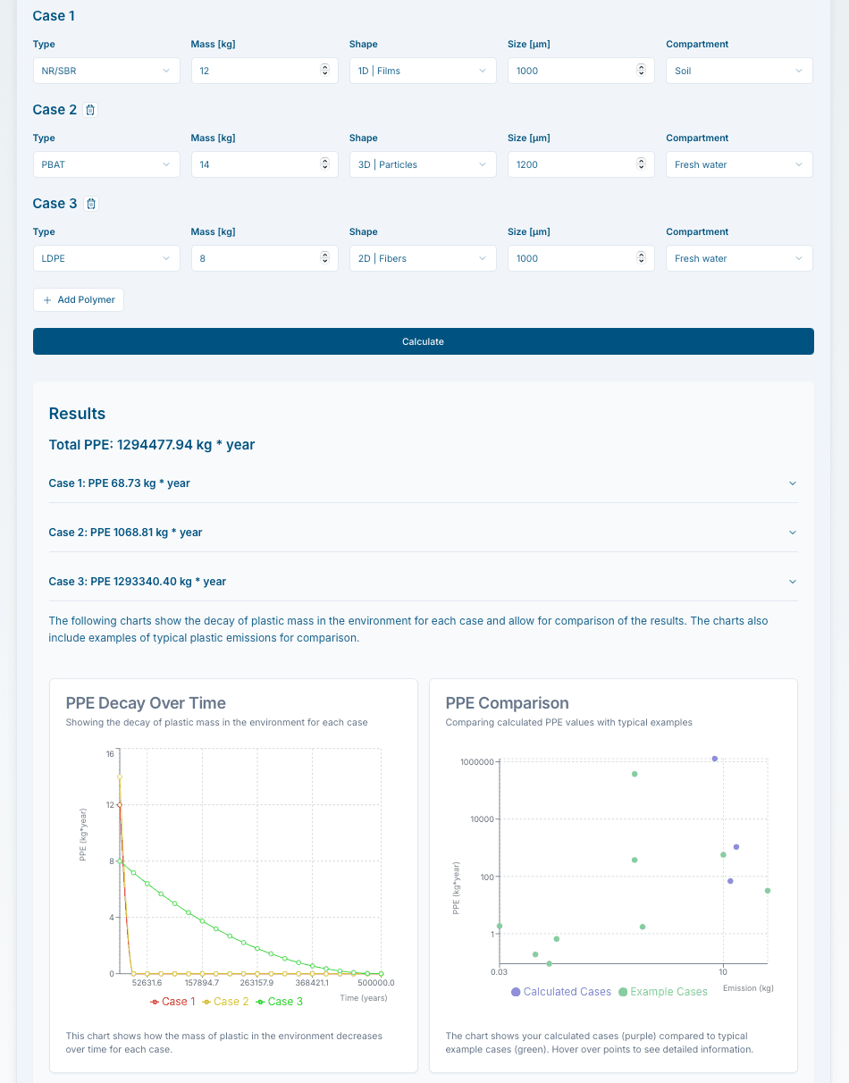
Task: Delete Case 3 using its trash icon
Action: pyautogui.click(x=90, y=203)
